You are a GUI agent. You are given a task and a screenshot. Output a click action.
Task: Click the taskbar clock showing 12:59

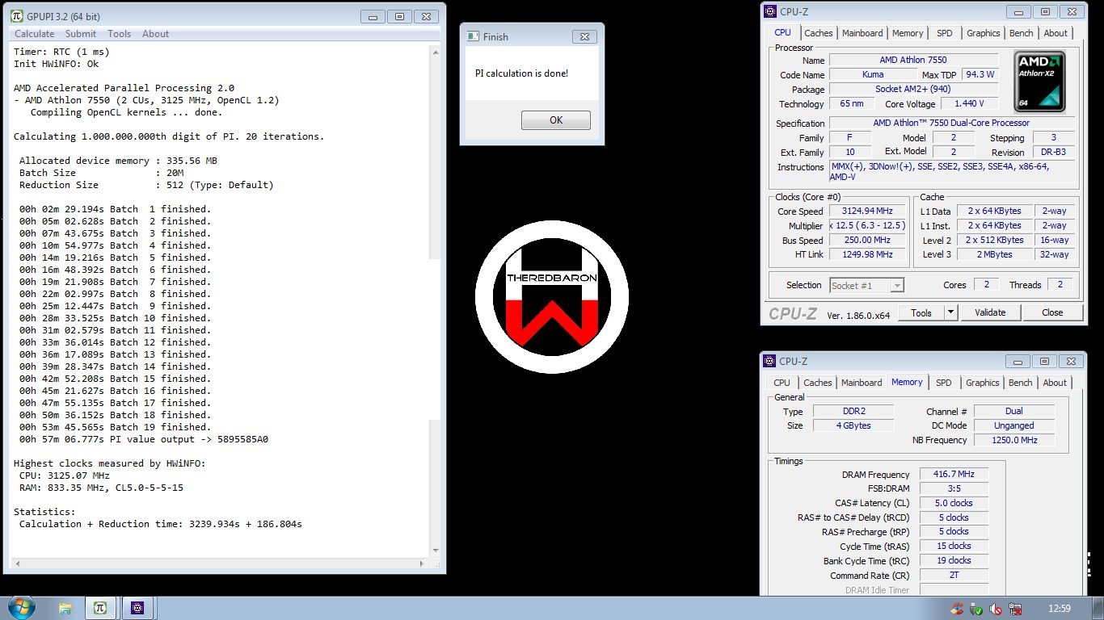point(1059,609)
